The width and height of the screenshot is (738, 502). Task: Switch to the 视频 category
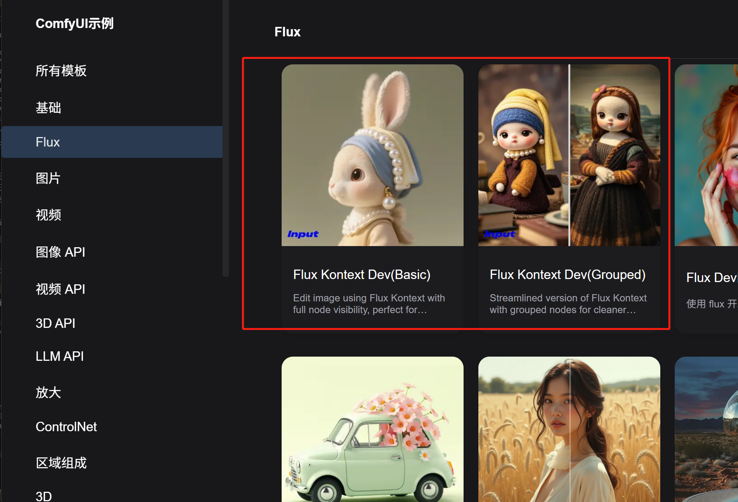point(48,215)
